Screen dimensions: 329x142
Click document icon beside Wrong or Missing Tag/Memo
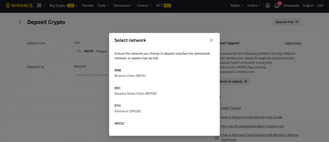click(216, 138)
